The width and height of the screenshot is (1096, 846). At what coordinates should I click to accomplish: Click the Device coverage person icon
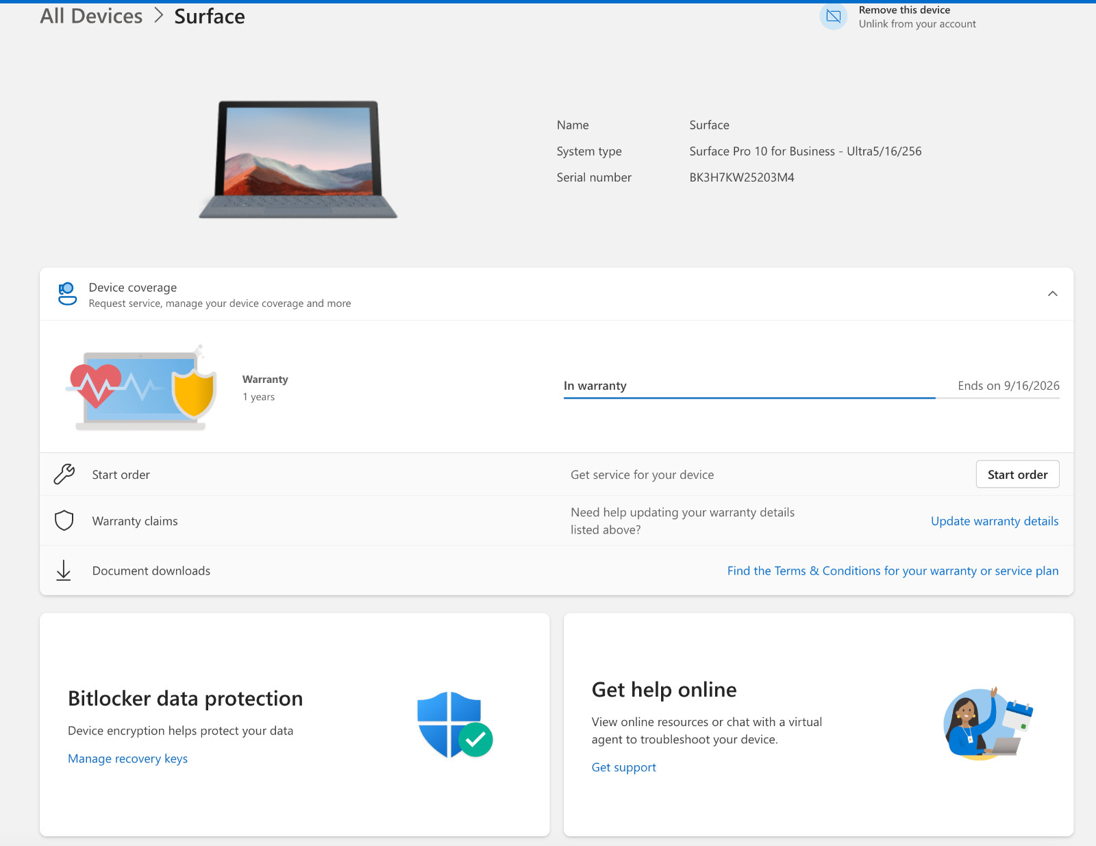[67, 294]
